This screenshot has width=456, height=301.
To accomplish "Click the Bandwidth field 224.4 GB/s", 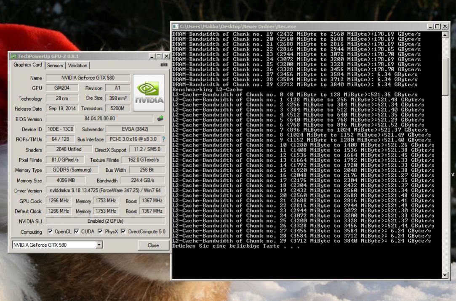I will coord(142,180).
